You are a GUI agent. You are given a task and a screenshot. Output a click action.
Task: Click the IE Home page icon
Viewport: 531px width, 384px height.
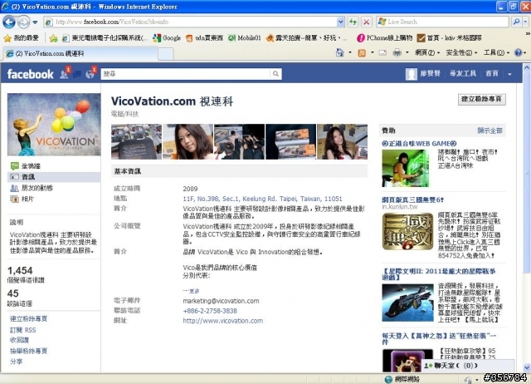(339, 52)
